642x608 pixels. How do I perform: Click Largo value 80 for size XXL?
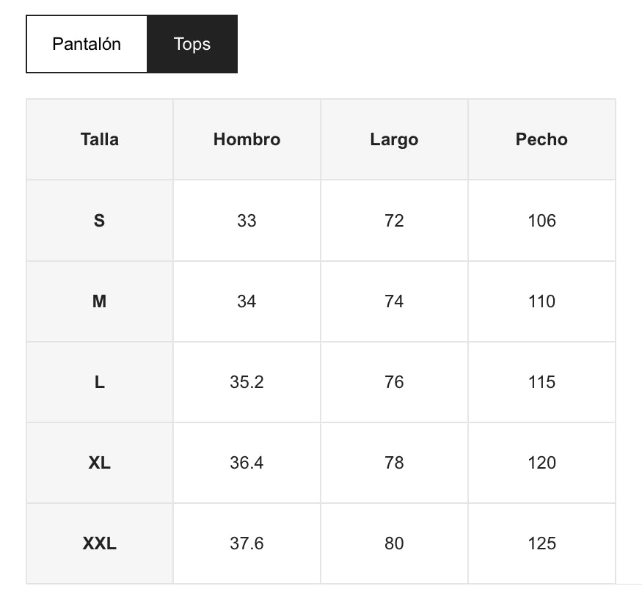394,543
